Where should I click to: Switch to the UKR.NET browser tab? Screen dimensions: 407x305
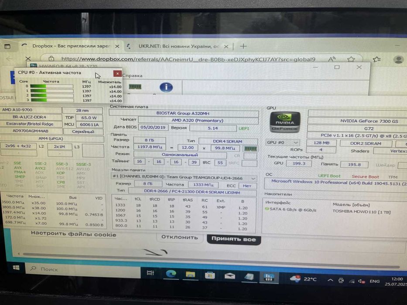click(178, 47)
